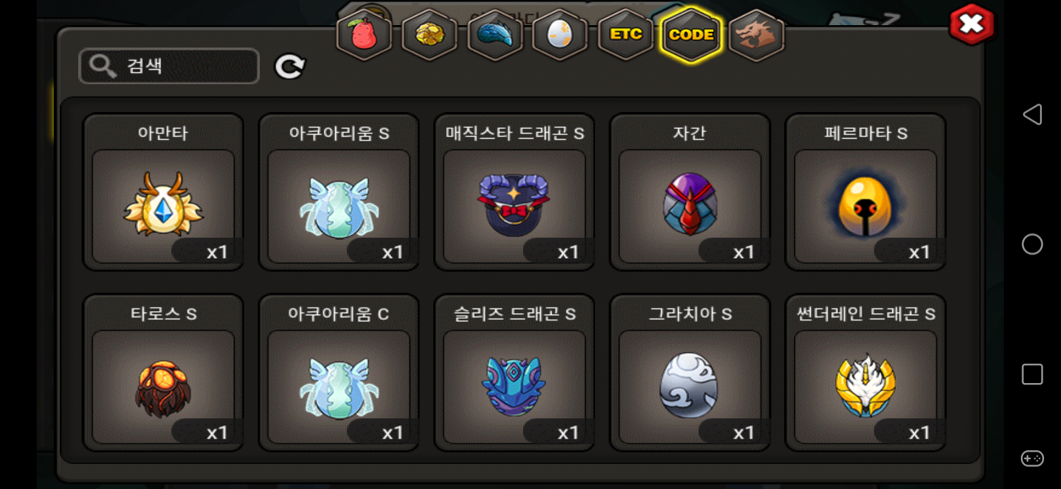Select the 슬리즈 드래곤 S egg
1061x489 pixels.
pyautogui.click(x=514, y=373)
